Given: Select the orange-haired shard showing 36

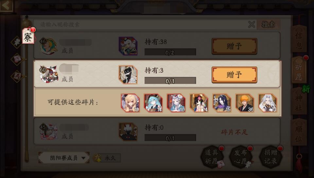Looking at the screenshot, I should coord(245,103).
